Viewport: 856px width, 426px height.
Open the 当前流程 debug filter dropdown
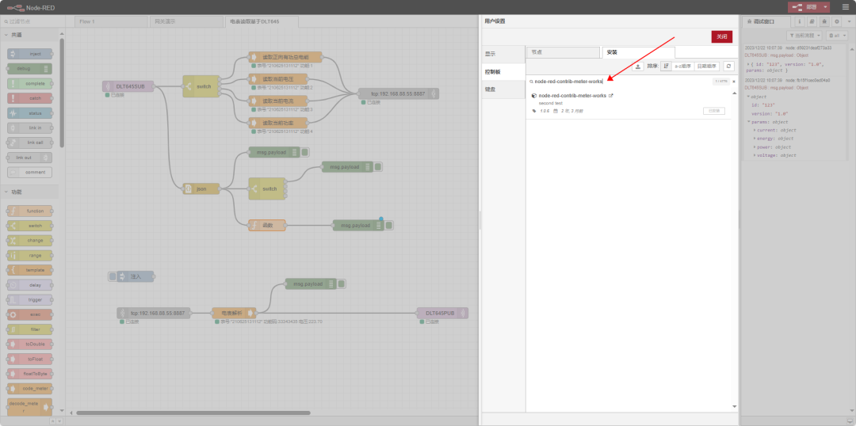click(x=804, y=36)
